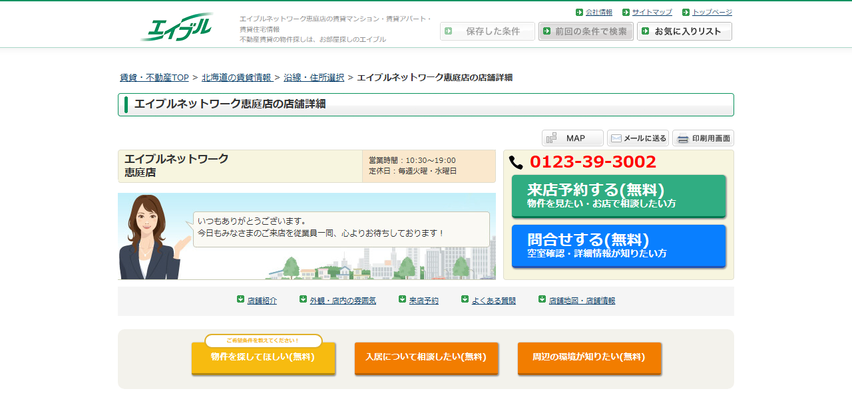Click ご希望条件を教えてください！ bubble
852x399 pixels.
[264, 340]
